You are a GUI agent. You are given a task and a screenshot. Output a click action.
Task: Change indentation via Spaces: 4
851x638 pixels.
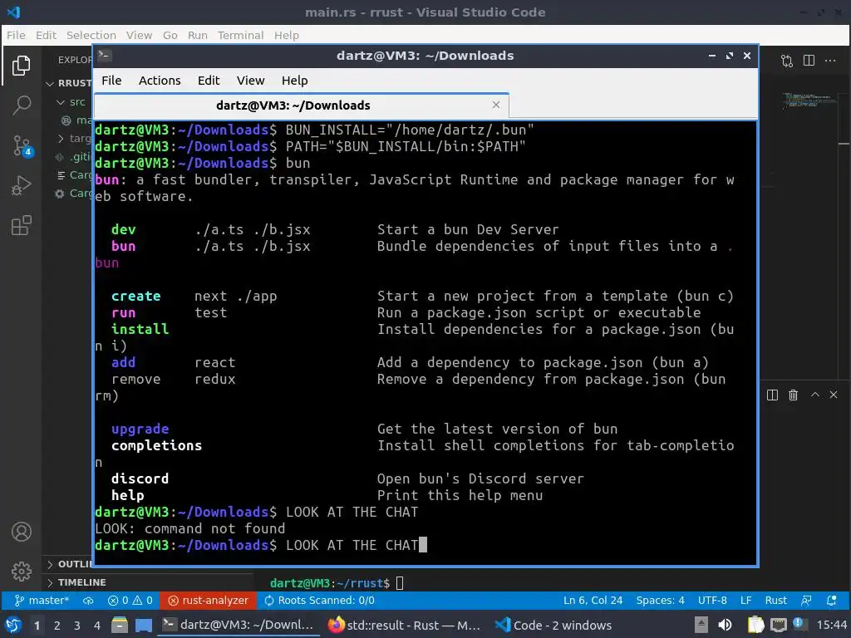[x=660, y=600]
